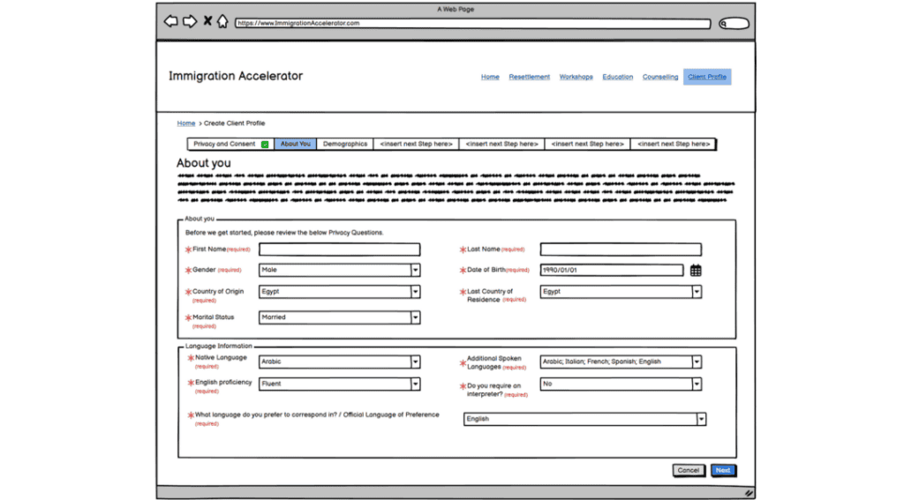Screen dimensions: 904x500
Task: Open the English proficiency dropdown
Action: [x=415, y=384]
